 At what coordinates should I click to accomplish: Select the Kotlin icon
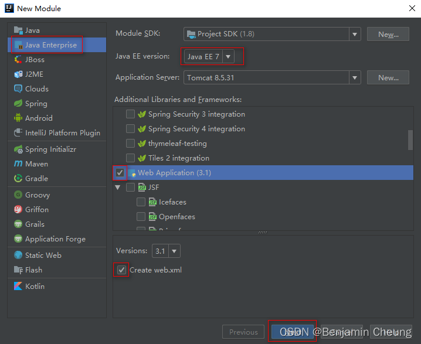click(x=18, y=287)
